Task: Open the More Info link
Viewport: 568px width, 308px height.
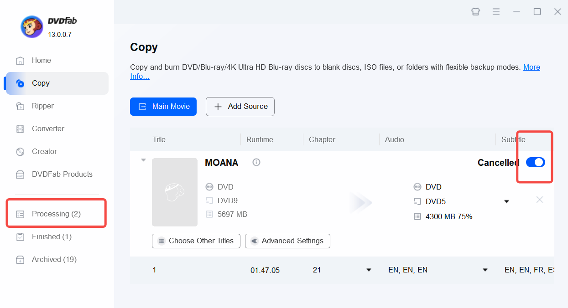Action: (532, 67)
